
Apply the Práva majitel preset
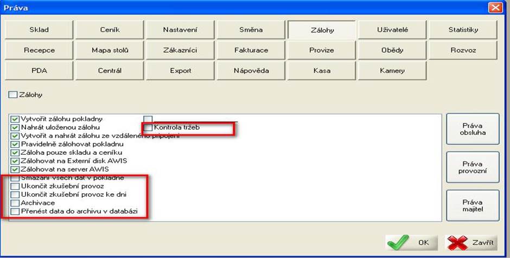473,205
